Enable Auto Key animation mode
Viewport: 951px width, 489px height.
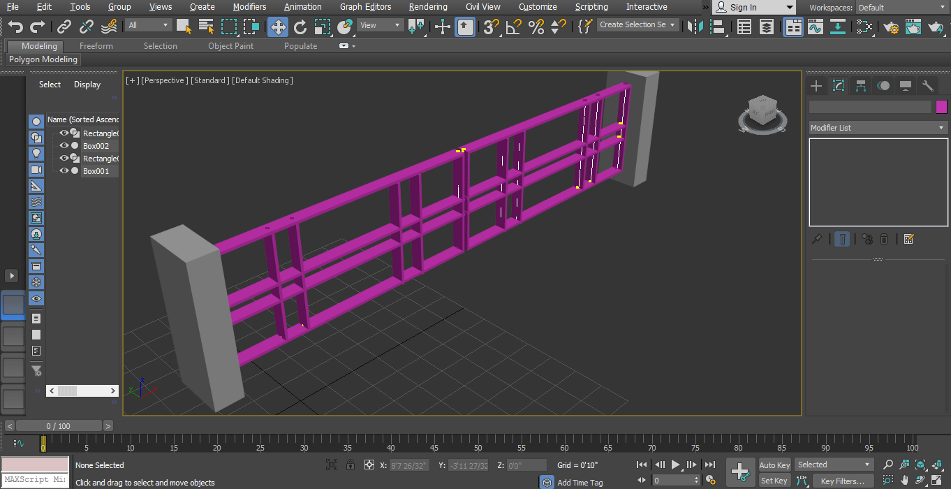click(774, 465)
